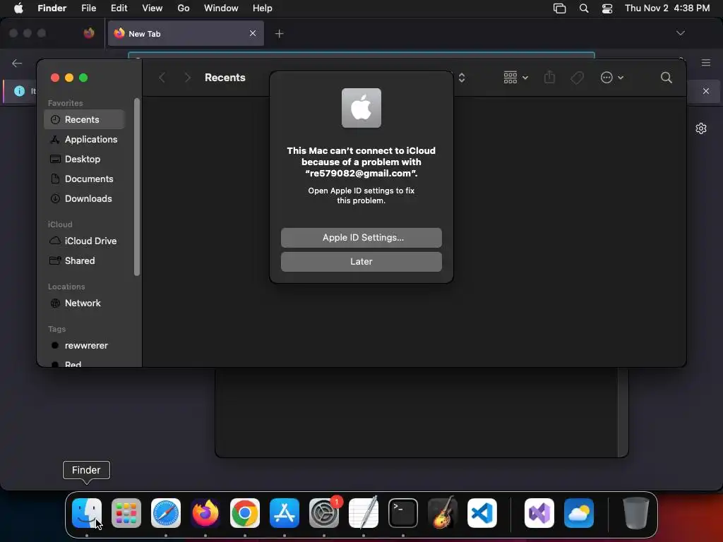Open the Edit menu
Viewport: 723px width, 542px height.
pyautogui.click(x=119, y=8)
